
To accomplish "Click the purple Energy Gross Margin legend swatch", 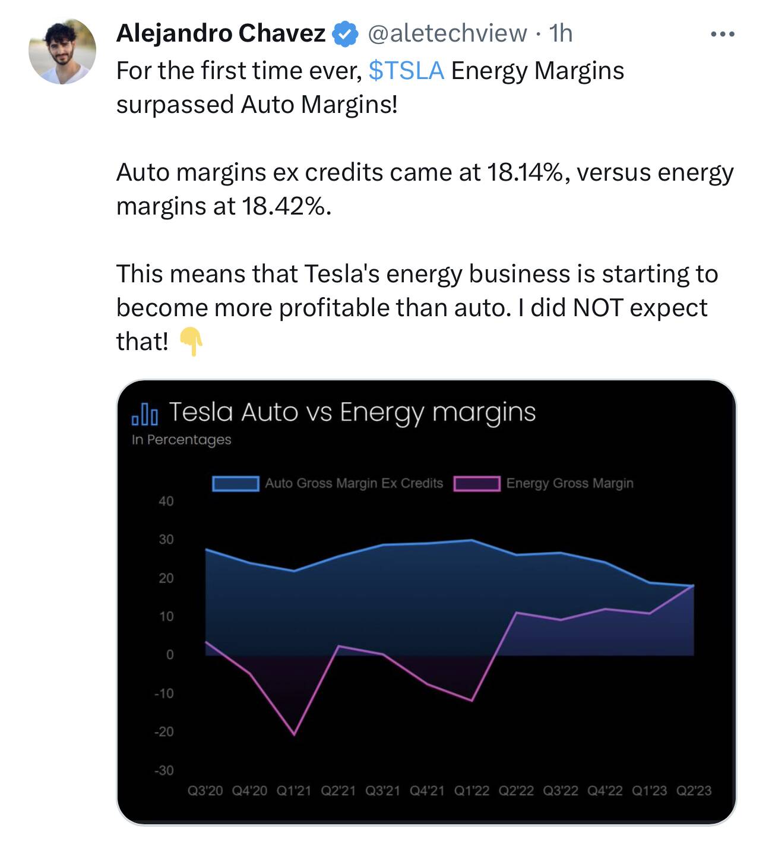I will (476, 484).
